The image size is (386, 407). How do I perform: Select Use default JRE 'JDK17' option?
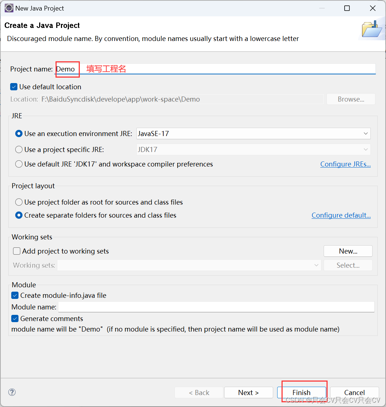tap(19, 164)
